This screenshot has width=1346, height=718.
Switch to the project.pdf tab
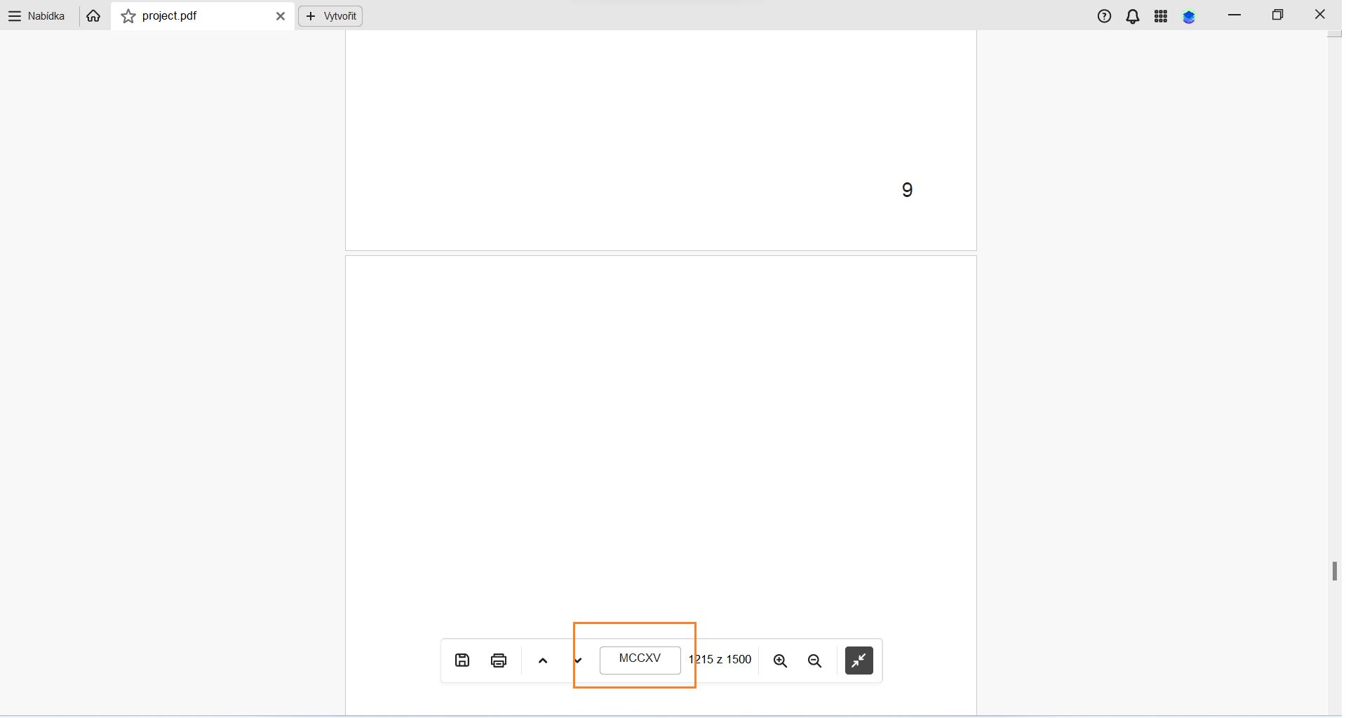[x=203, y=16]
